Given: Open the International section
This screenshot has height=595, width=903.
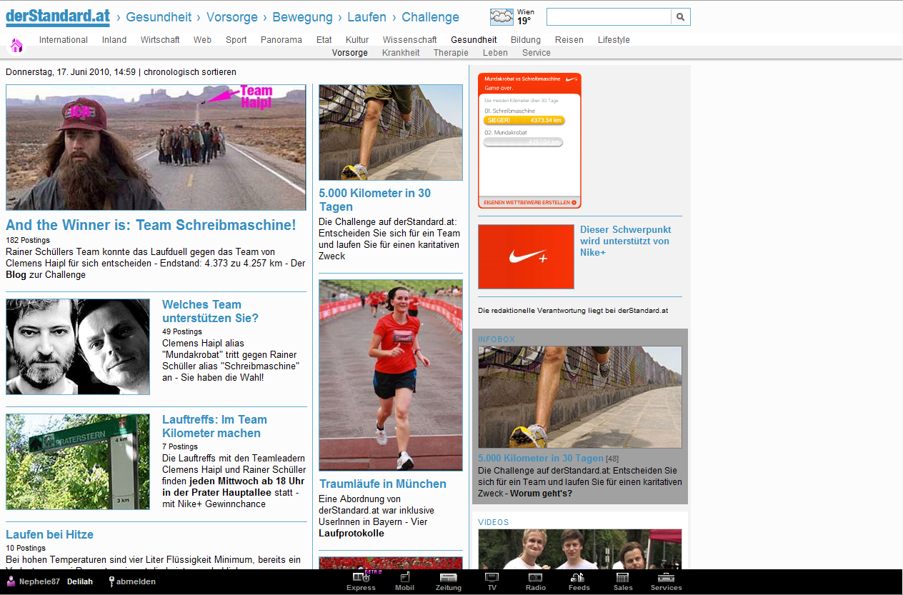Looking at the screenshot, I should pos(64,40).
